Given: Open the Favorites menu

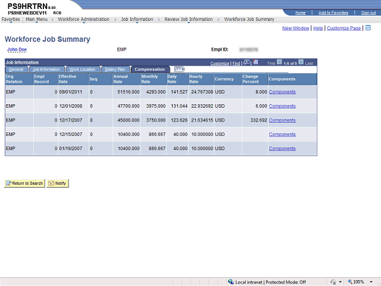Looking at the screenshot, I should pyautogui.click(x=11, y=19).
